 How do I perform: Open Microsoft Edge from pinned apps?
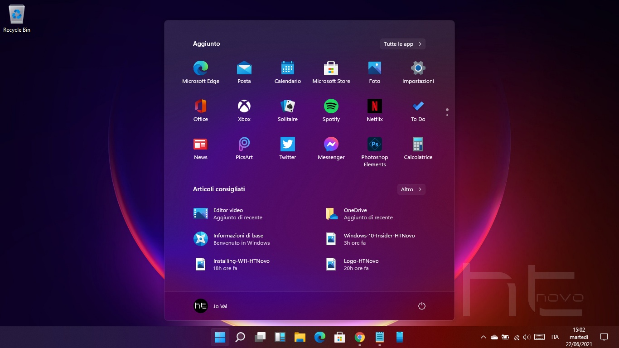(x=201, y=72)
